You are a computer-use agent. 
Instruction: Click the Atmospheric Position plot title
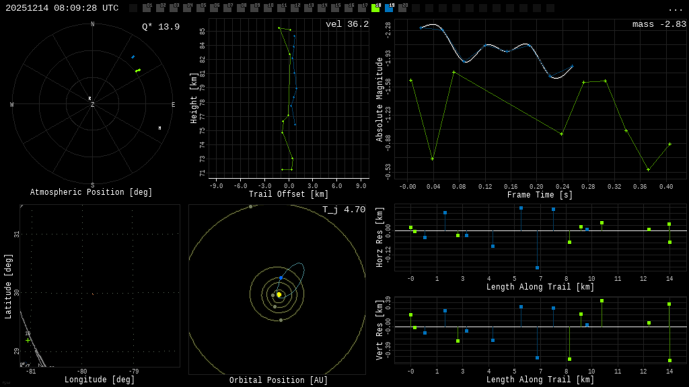[x=92, y=193]
